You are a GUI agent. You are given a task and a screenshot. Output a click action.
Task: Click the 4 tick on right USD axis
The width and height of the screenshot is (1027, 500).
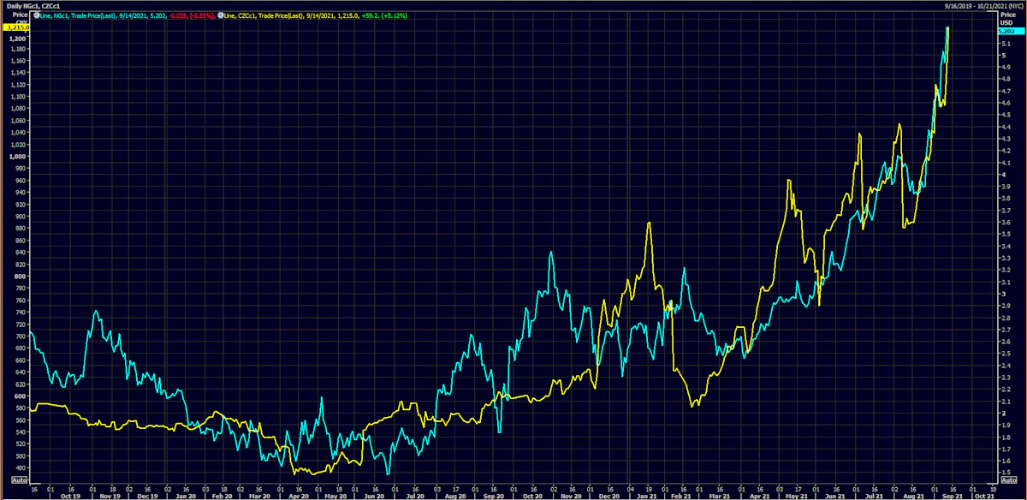(1002, 176)
